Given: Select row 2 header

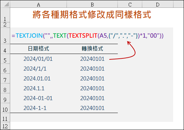Looking at the screenshot, I should (5, 25).
